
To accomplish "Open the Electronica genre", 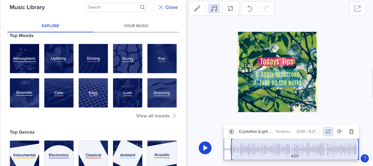I will click(59, 153).
